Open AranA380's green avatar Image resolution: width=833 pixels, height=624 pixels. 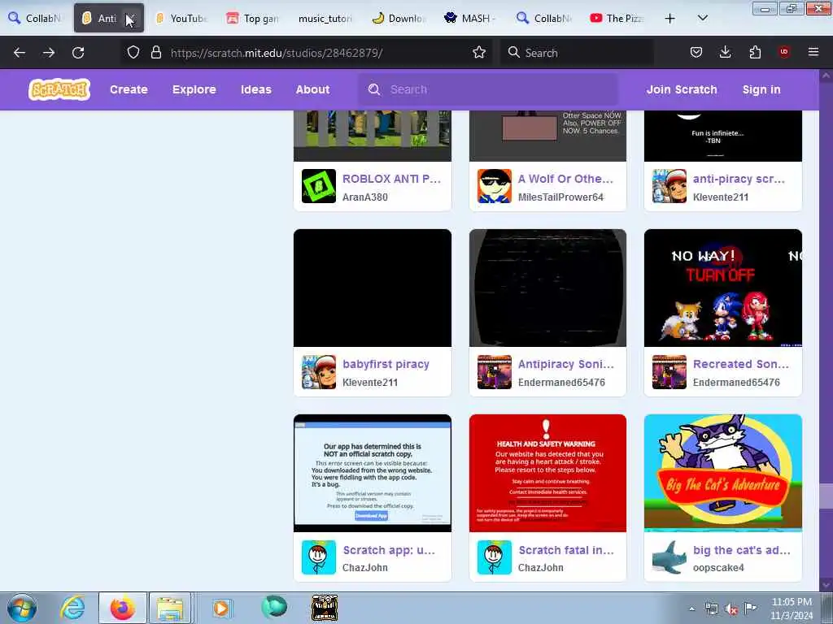(x=319, y=186)
